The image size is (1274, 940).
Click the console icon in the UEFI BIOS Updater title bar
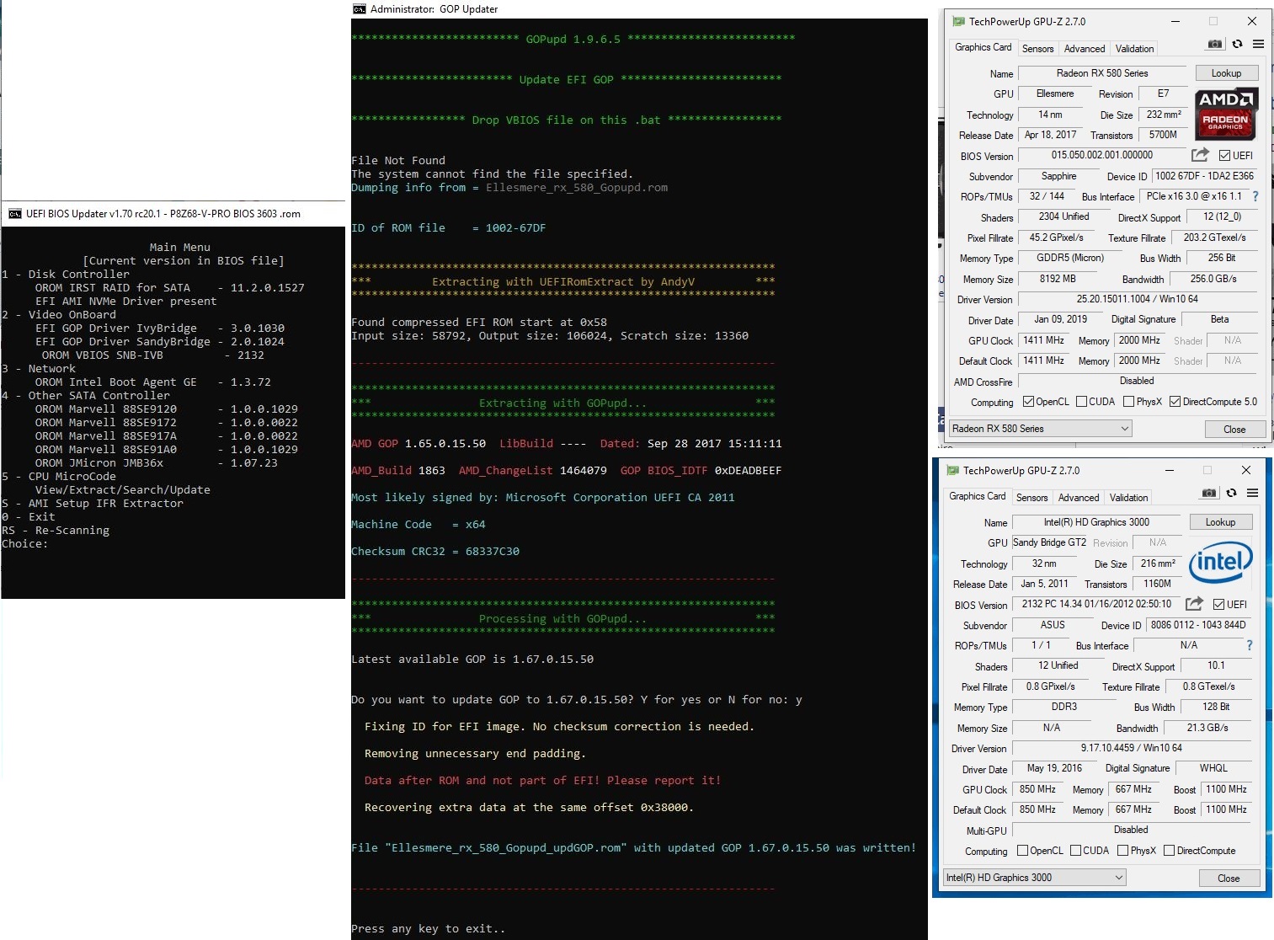(14, 214)
